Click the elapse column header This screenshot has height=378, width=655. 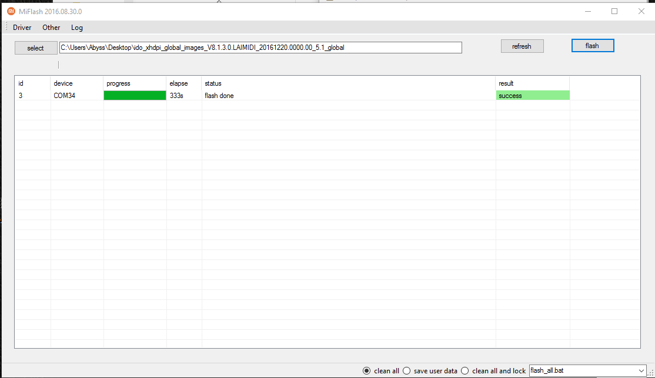point(184,83)
